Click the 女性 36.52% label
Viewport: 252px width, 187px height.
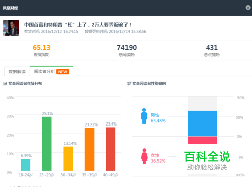point(158,158)
